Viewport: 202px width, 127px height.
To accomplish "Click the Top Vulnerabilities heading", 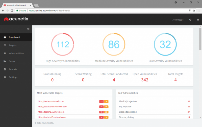I will point(128,93).
